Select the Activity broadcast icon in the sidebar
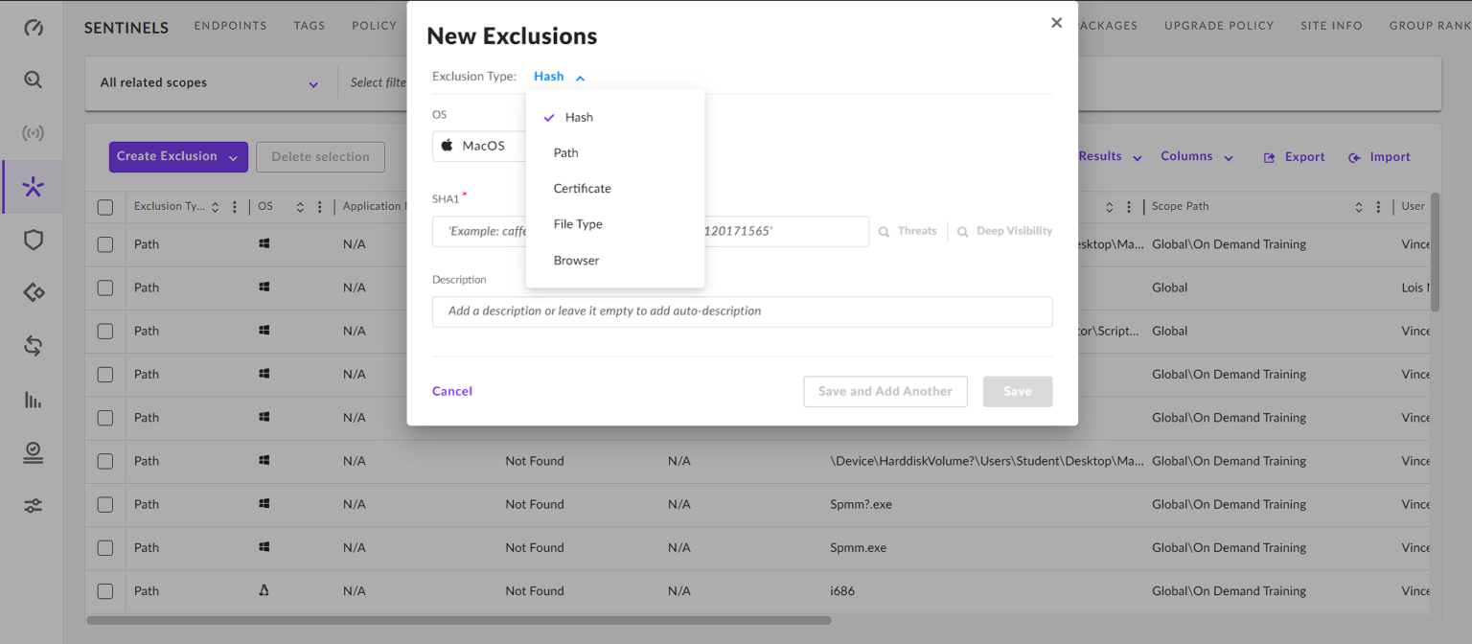 pos(33,132)
